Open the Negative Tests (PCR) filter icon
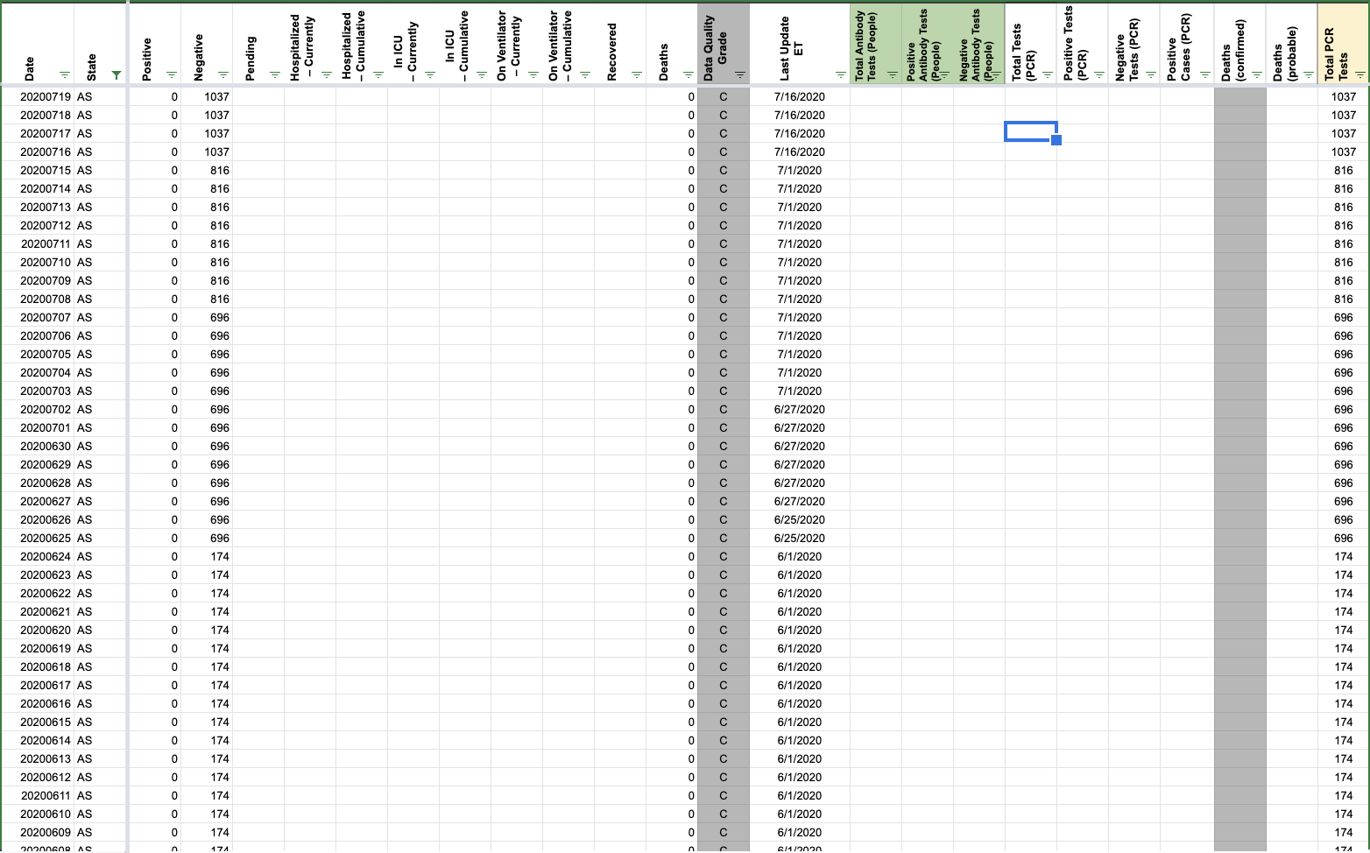 point(1150,75)
